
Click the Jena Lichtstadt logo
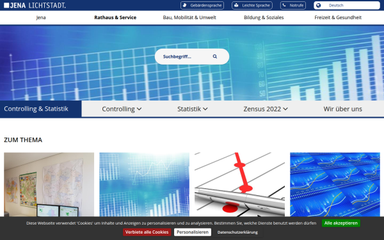pyautogui.click(x=35, y=5)
